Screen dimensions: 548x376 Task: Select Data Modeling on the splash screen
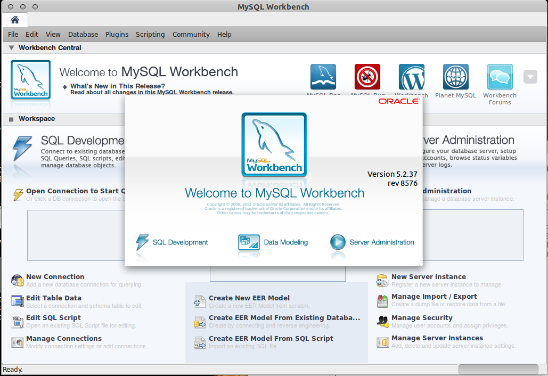pos(273,242)
